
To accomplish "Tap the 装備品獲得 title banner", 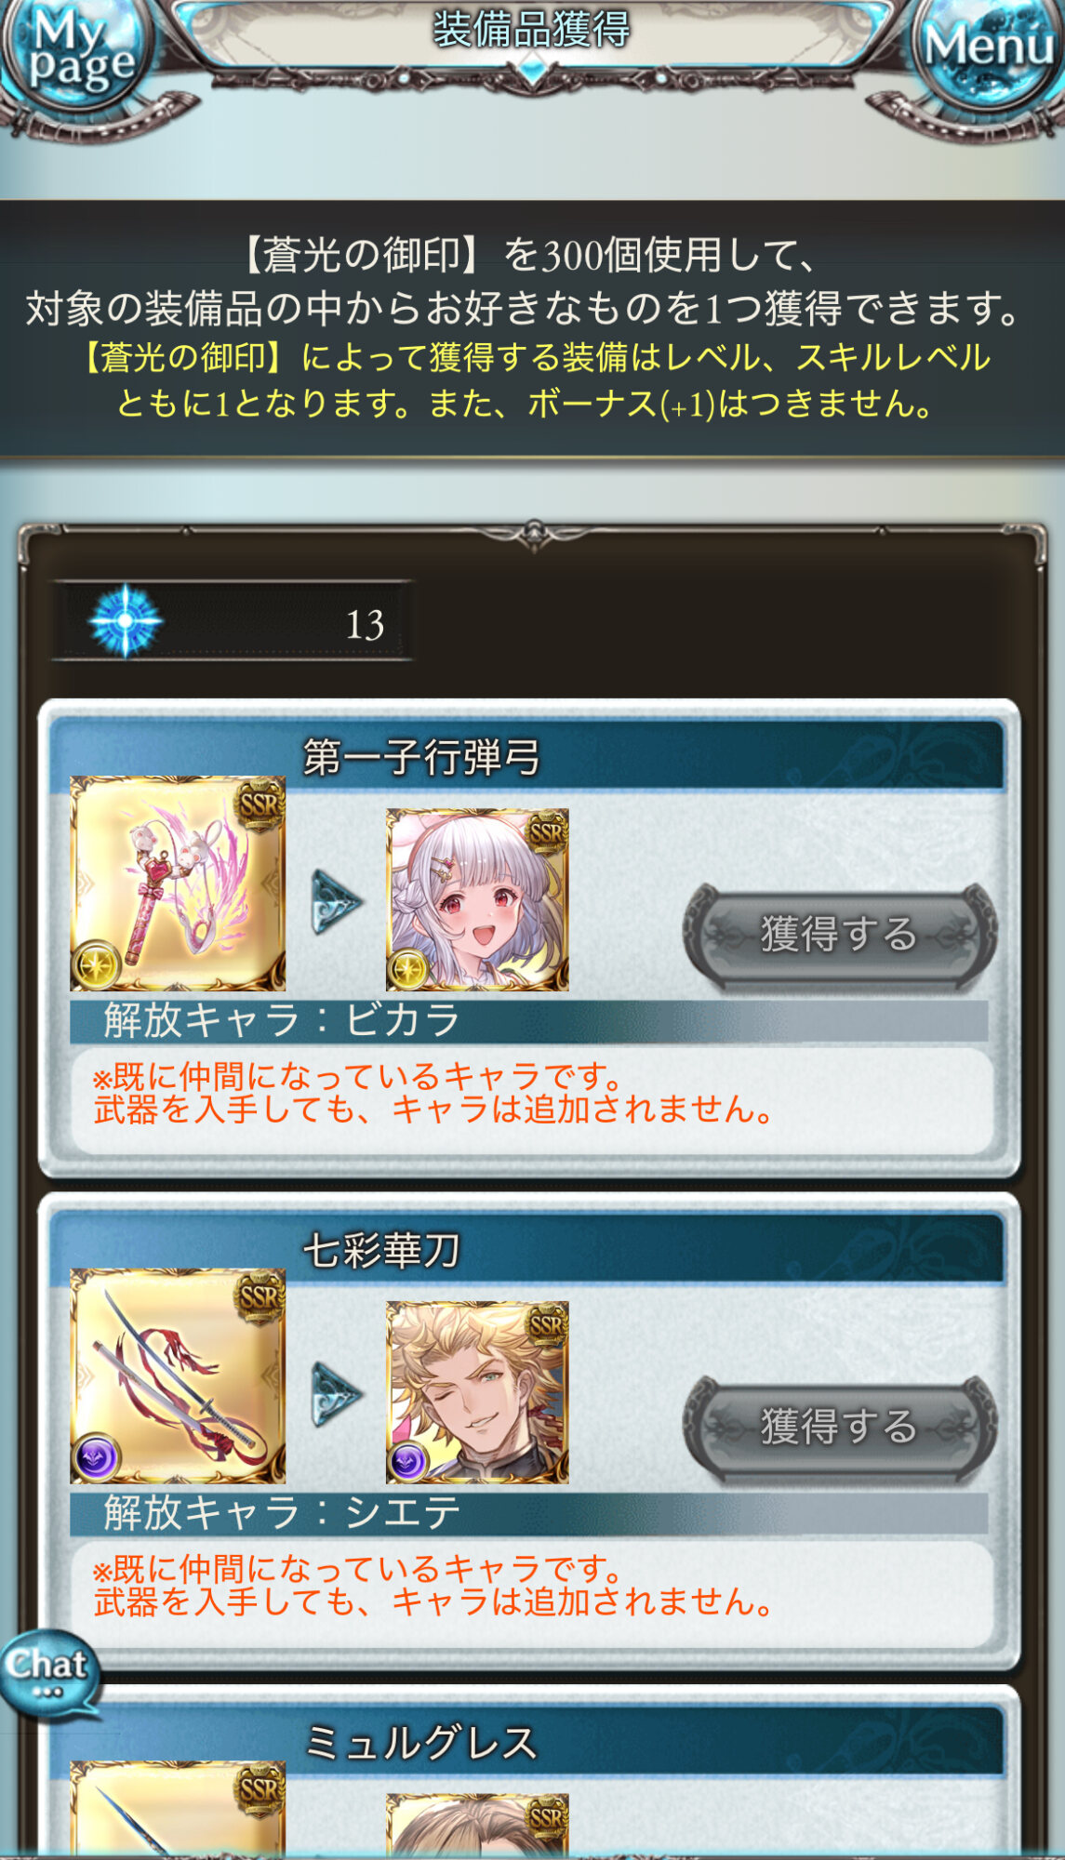I will pos(532,30).
